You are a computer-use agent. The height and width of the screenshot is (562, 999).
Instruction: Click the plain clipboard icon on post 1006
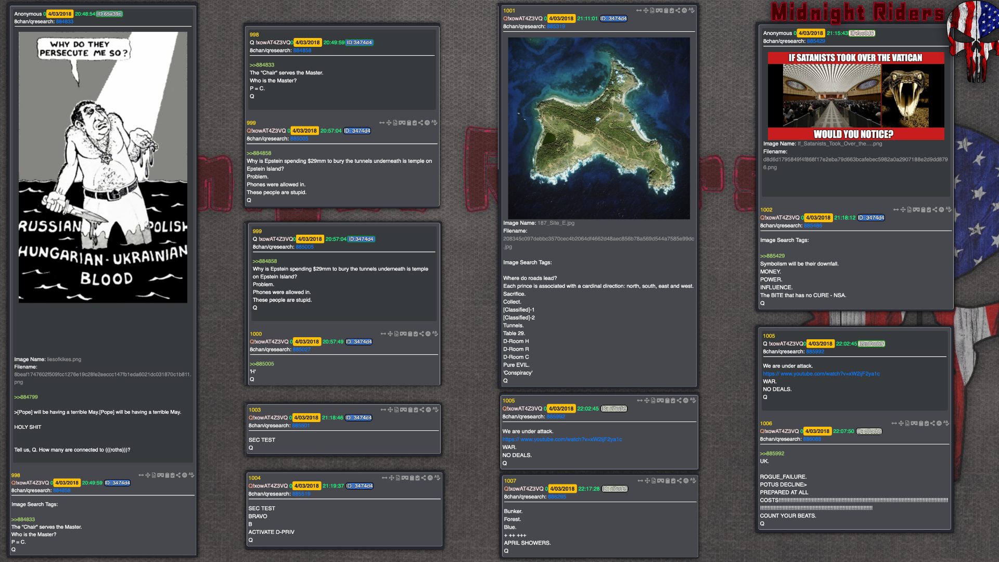[x=920, y=424]
